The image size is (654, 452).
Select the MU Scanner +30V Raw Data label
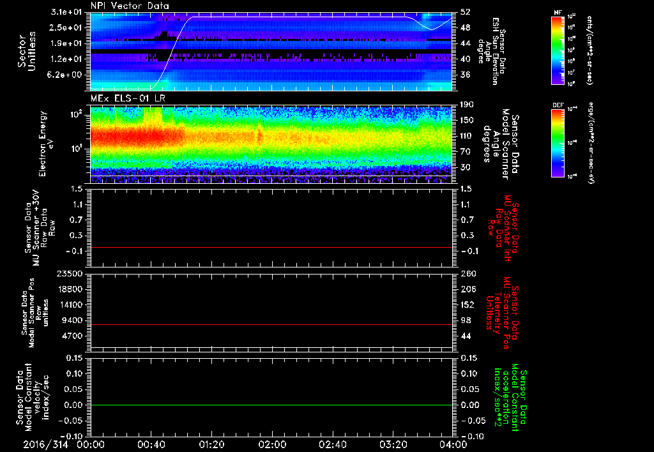pyautogui.click(x=39, y=228)
